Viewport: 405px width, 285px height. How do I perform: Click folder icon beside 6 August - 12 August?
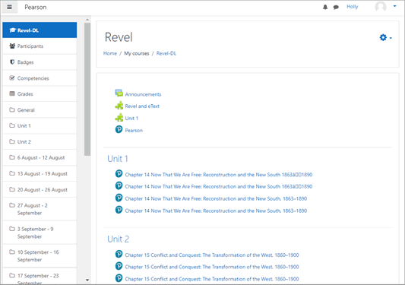(x=12, y=157)
